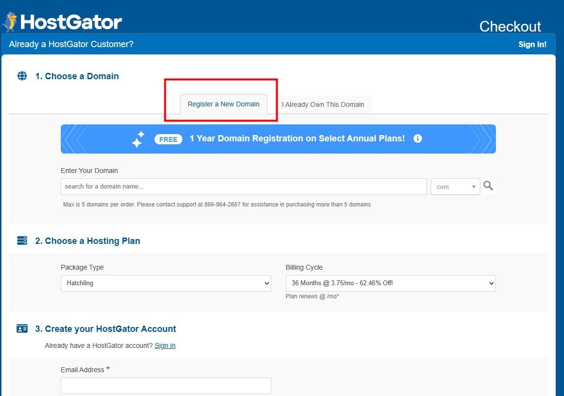Click the HostGator logo
The width and height of the screenshot is (564, 396).
pyautogui.click(x=62, y=21)
